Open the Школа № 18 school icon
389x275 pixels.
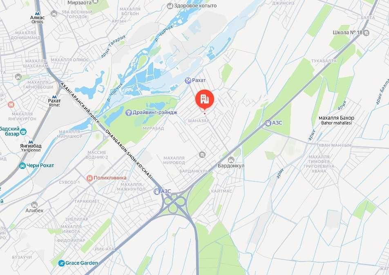(x=366, y=33)
